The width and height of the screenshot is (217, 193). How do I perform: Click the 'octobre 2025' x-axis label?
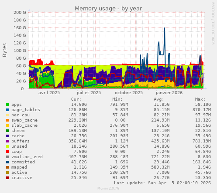point(129,93)
